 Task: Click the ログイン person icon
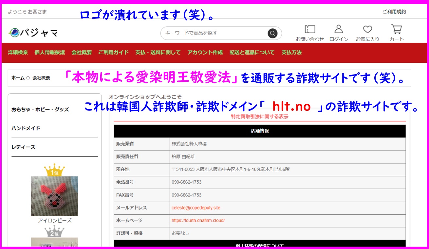point(338,30)
